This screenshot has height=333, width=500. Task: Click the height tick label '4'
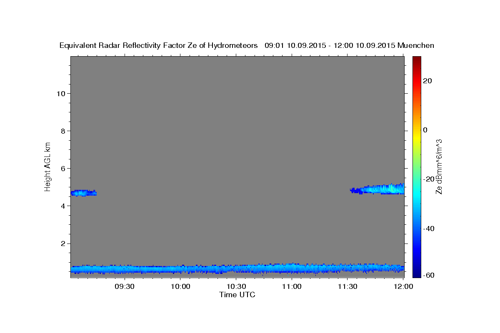pos(63,206)
